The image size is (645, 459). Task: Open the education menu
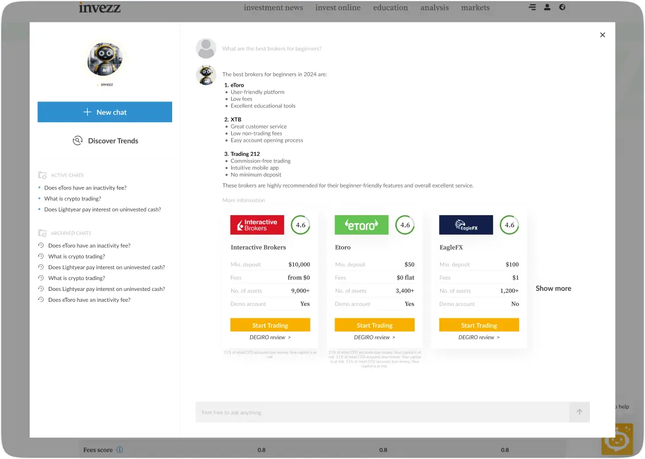click(x=390, y=7)
